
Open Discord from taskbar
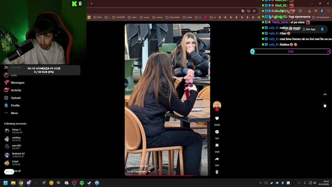29,183
